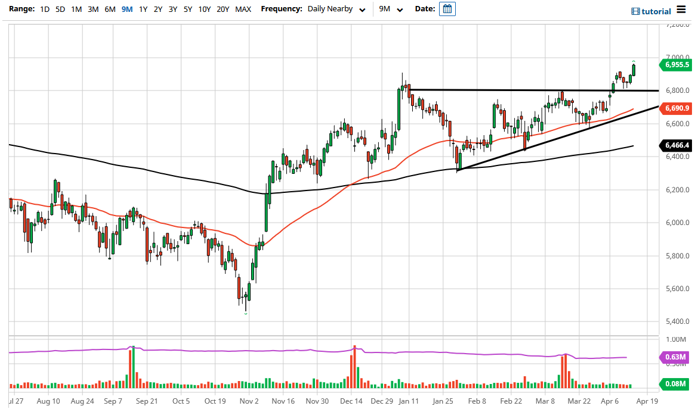Expand the chevron beside 'Daily Nearby'

[x=361, y=10]
